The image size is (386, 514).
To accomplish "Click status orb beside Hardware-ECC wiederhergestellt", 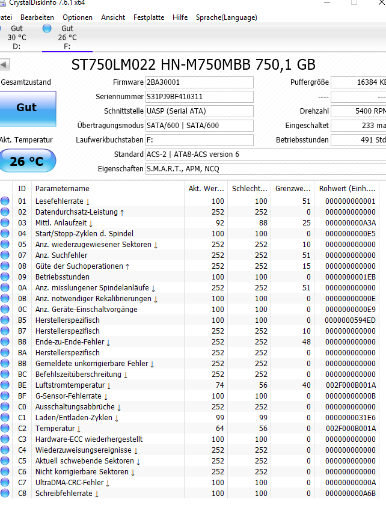I will [5, 439].
